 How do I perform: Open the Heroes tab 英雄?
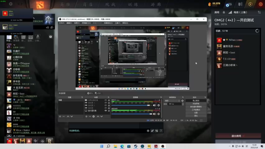[65, 5]
